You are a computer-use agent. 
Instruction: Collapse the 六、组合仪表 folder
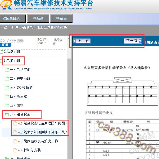[x=20, y=114]
